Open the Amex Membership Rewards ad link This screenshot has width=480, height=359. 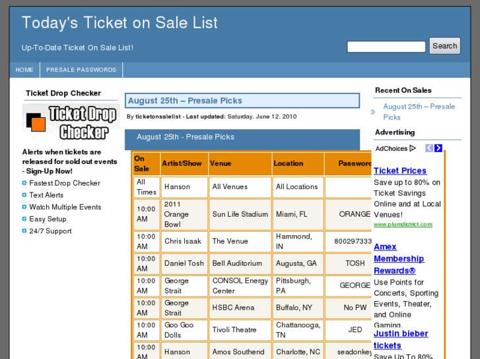click(x=399, y=258)
